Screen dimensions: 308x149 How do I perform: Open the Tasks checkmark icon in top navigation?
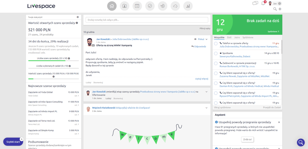click(150, 6)
